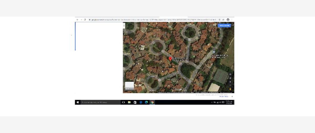Open the Windows Start menu

(x=78, y=102)
